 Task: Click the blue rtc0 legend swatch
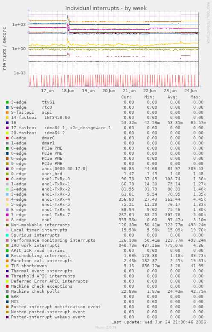(x=7, y=107)
